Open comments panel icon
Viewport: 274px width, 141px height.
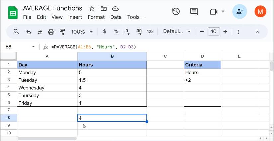pos(194,12)
